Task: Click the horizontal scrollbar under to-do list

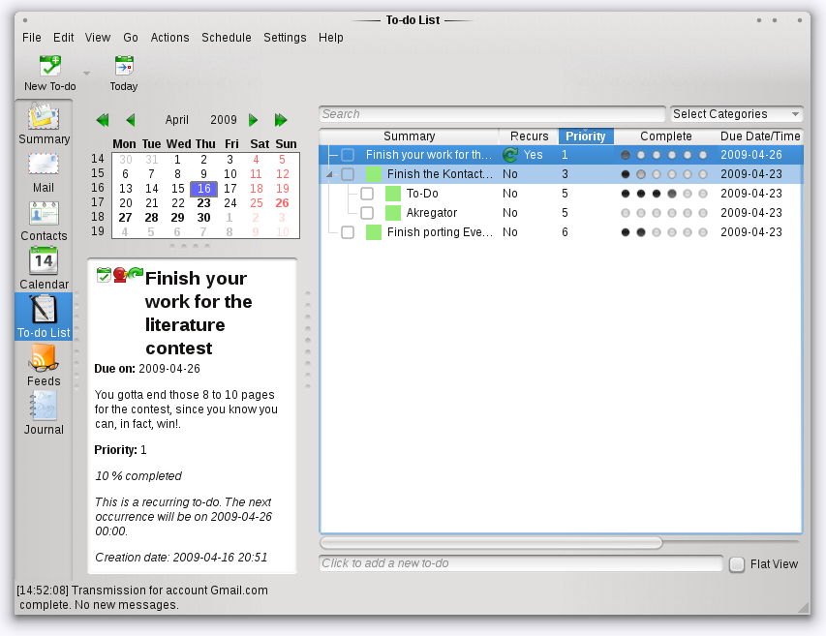Action: point(491,543)
